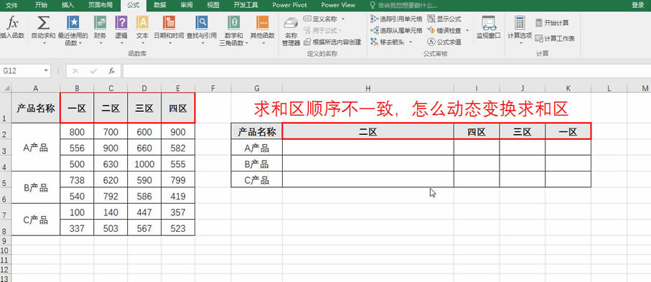This screenshot has height=282, width=651.
Task: Select the merged C产品 cell in column A
Action: (36, 220)
